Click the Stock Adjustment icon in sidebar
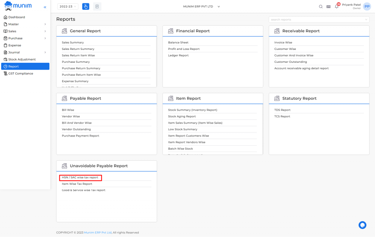Viewport: 375px width, 237px height. [5, 59]
